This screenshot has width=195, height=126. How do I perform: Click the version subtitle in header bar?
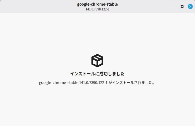pos(97,9)
